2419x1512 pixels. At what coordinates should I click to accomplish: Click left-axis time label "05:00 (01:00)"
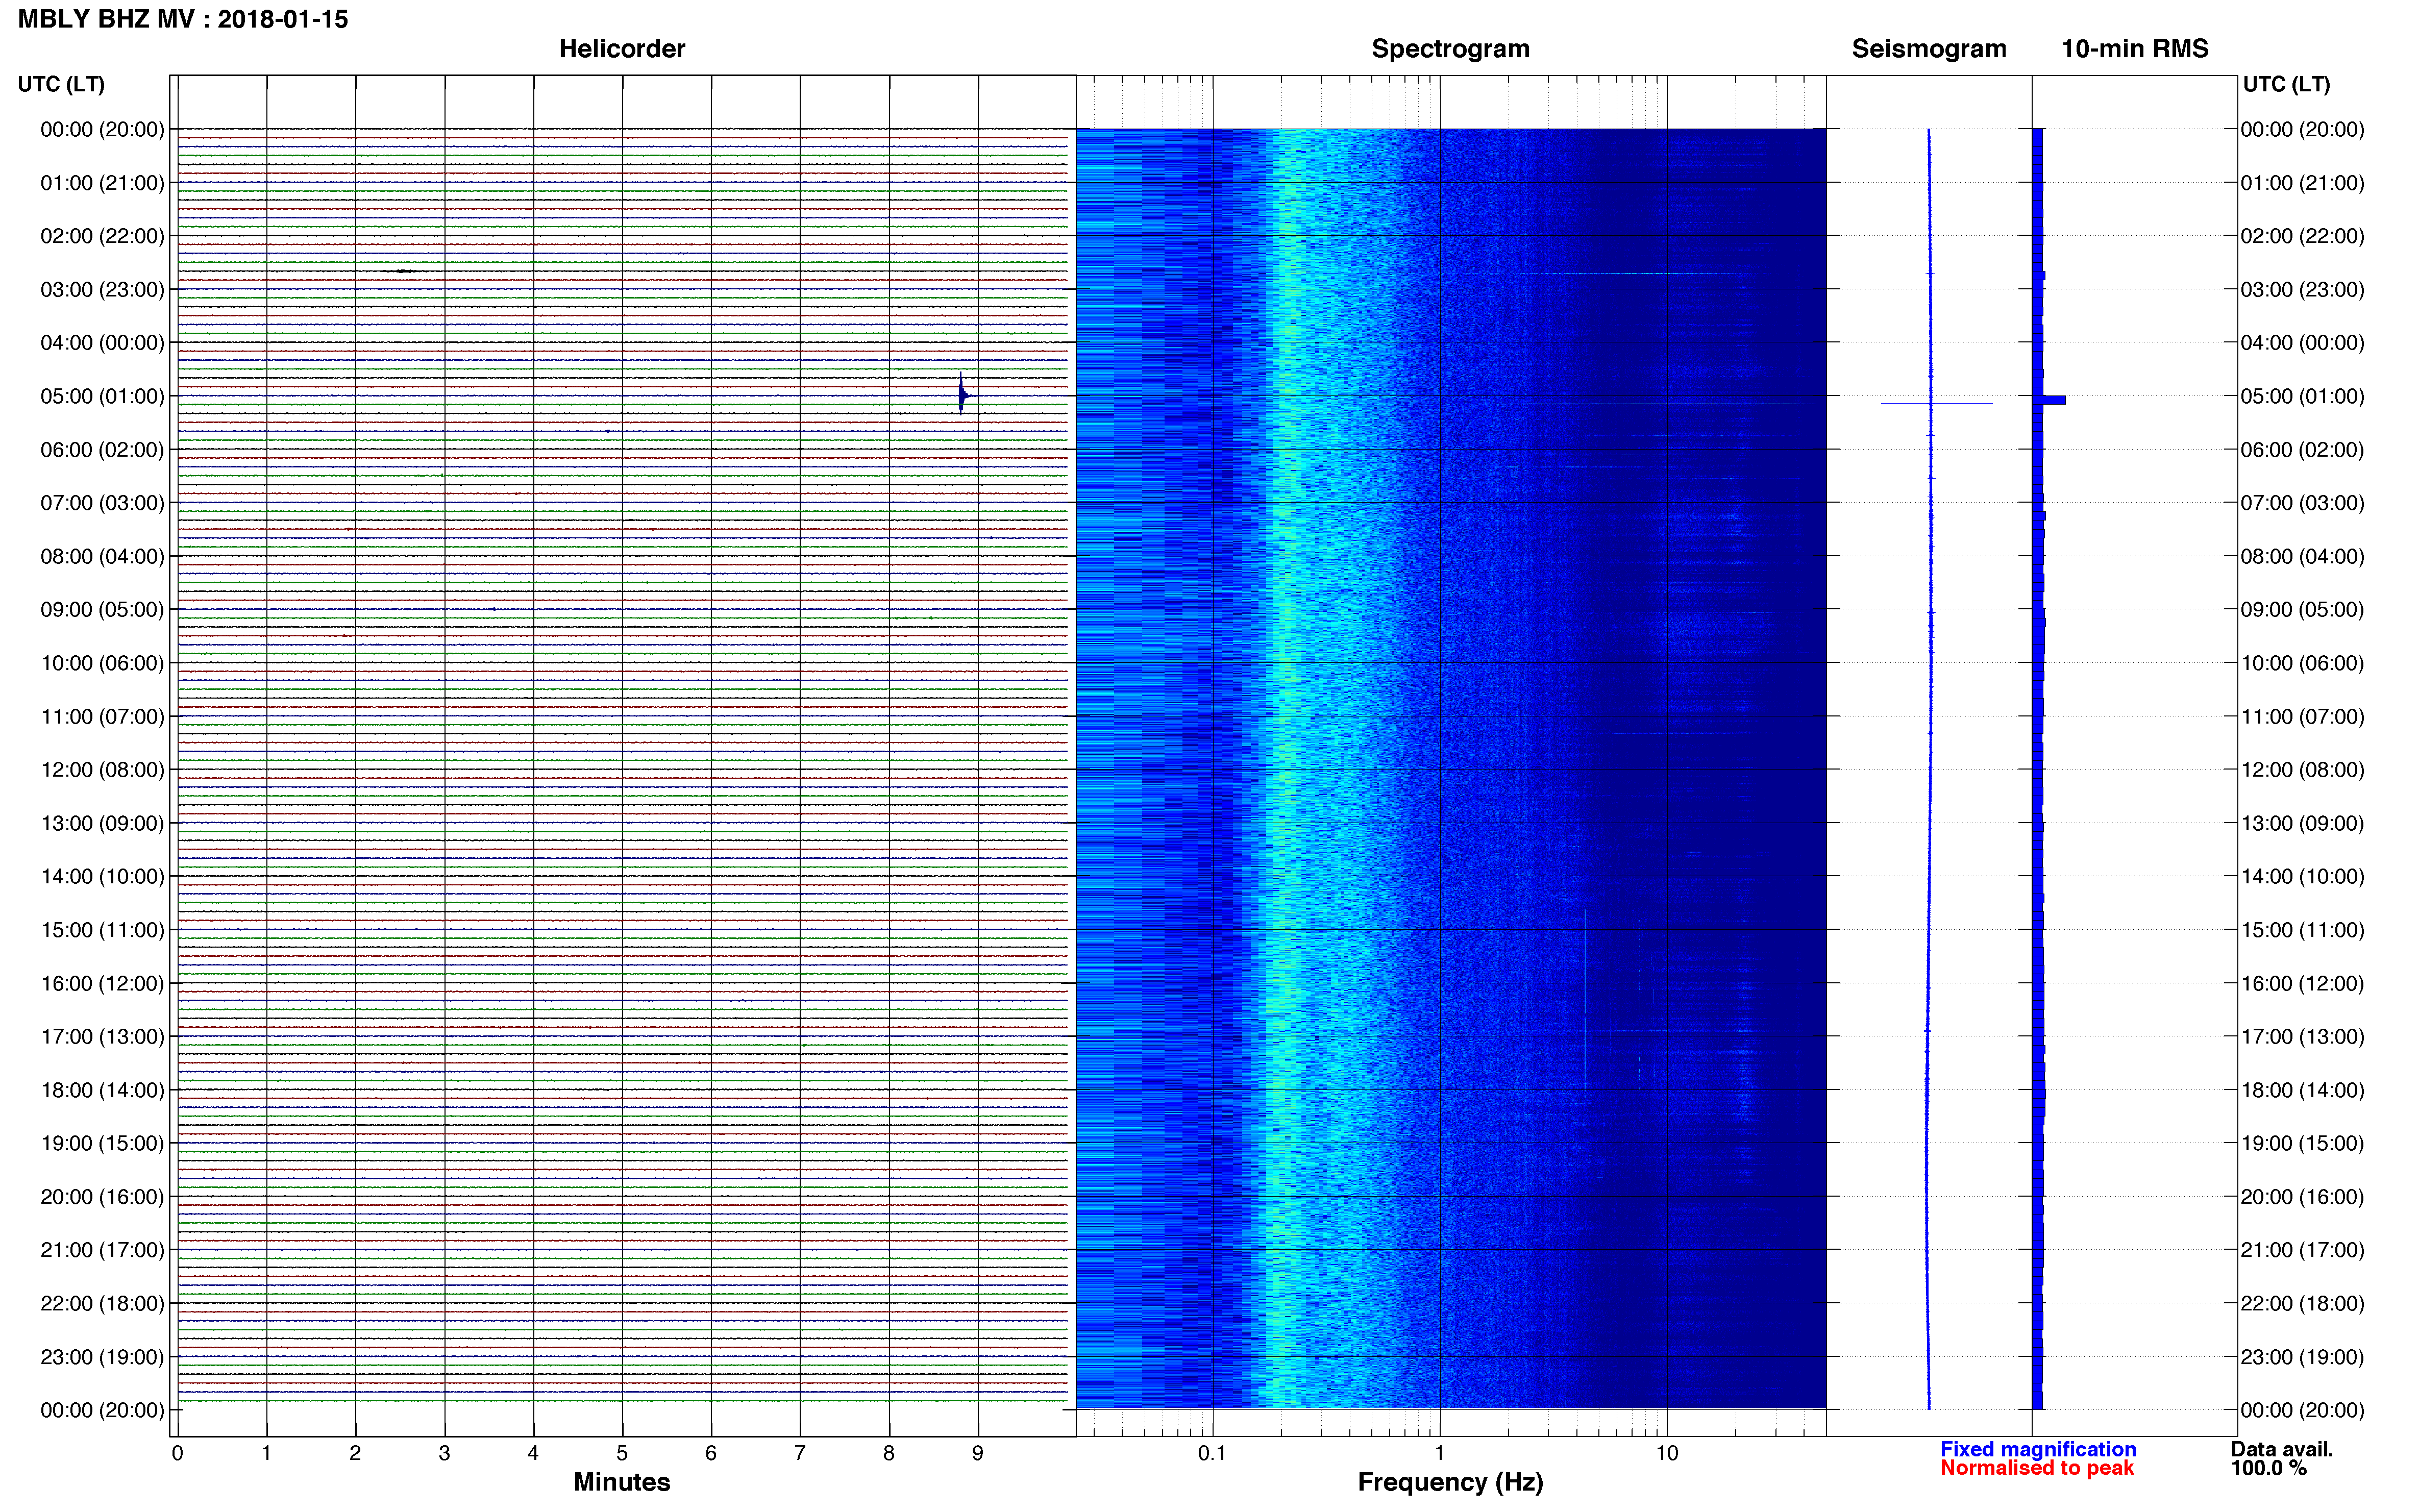pyautogui.click(x=102, y=396)
